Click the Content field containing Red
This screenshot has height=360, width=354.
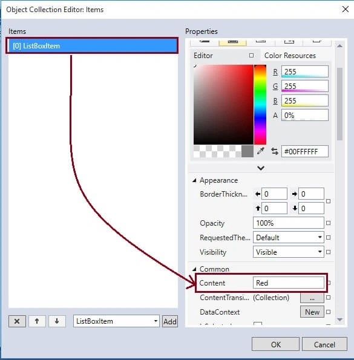point(289,283)
